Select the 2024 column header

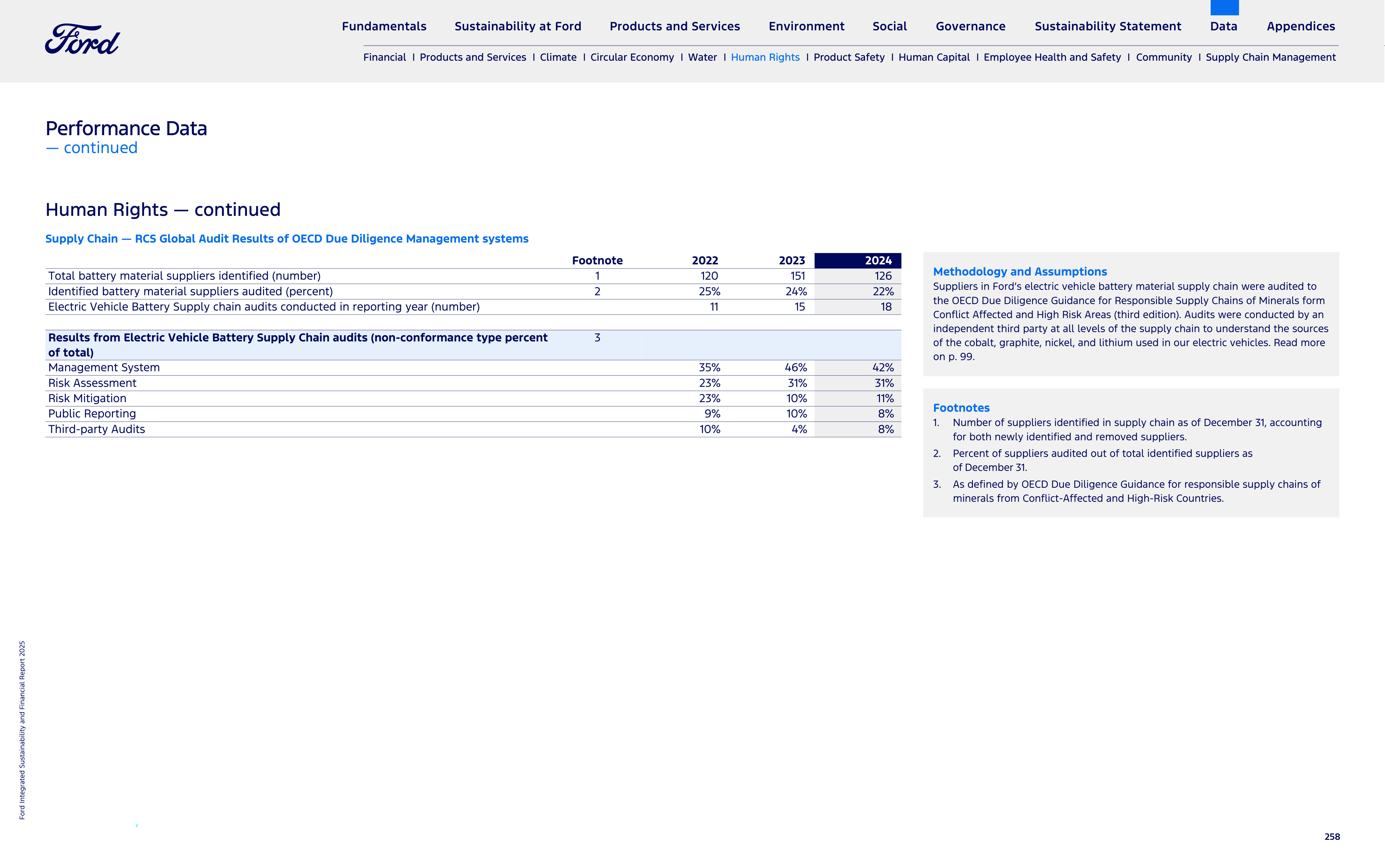tap(858, 260)
